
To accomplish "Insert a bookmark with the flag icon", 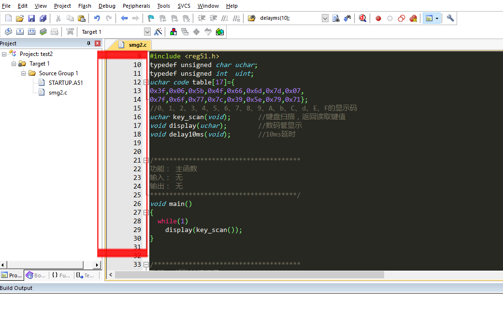I will [x=151, y=18].
